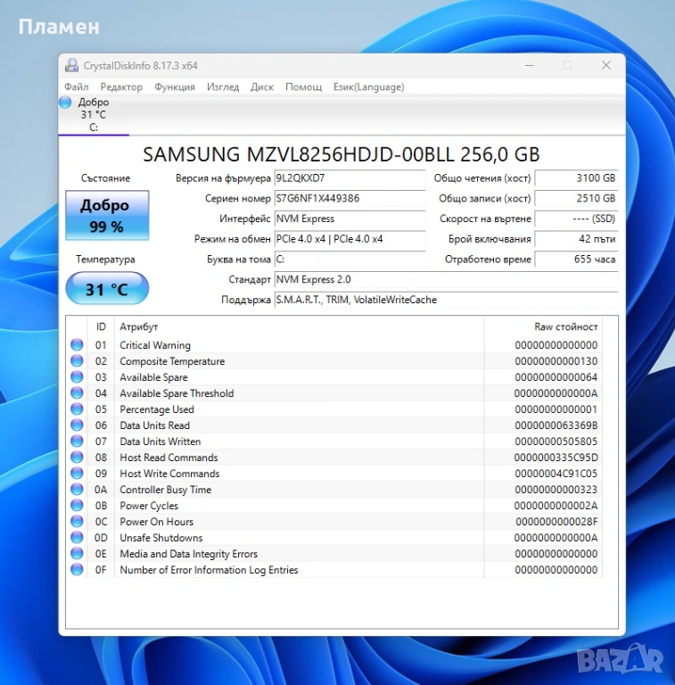This screenshot has width=675, height=685.
Task: Click the disk status orb above drive C:
Action: pyautogui.click(x=65, y=103)
